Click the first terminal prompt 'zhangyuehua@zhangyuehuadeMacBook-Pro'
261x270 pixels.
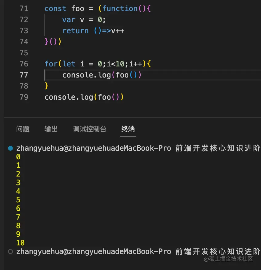tap(94, 148)
